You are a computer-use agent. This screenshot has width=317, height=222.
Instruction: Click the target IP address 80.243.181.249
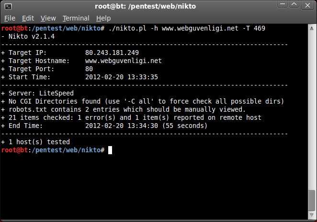pyautogui.click(x=112, y=52)
